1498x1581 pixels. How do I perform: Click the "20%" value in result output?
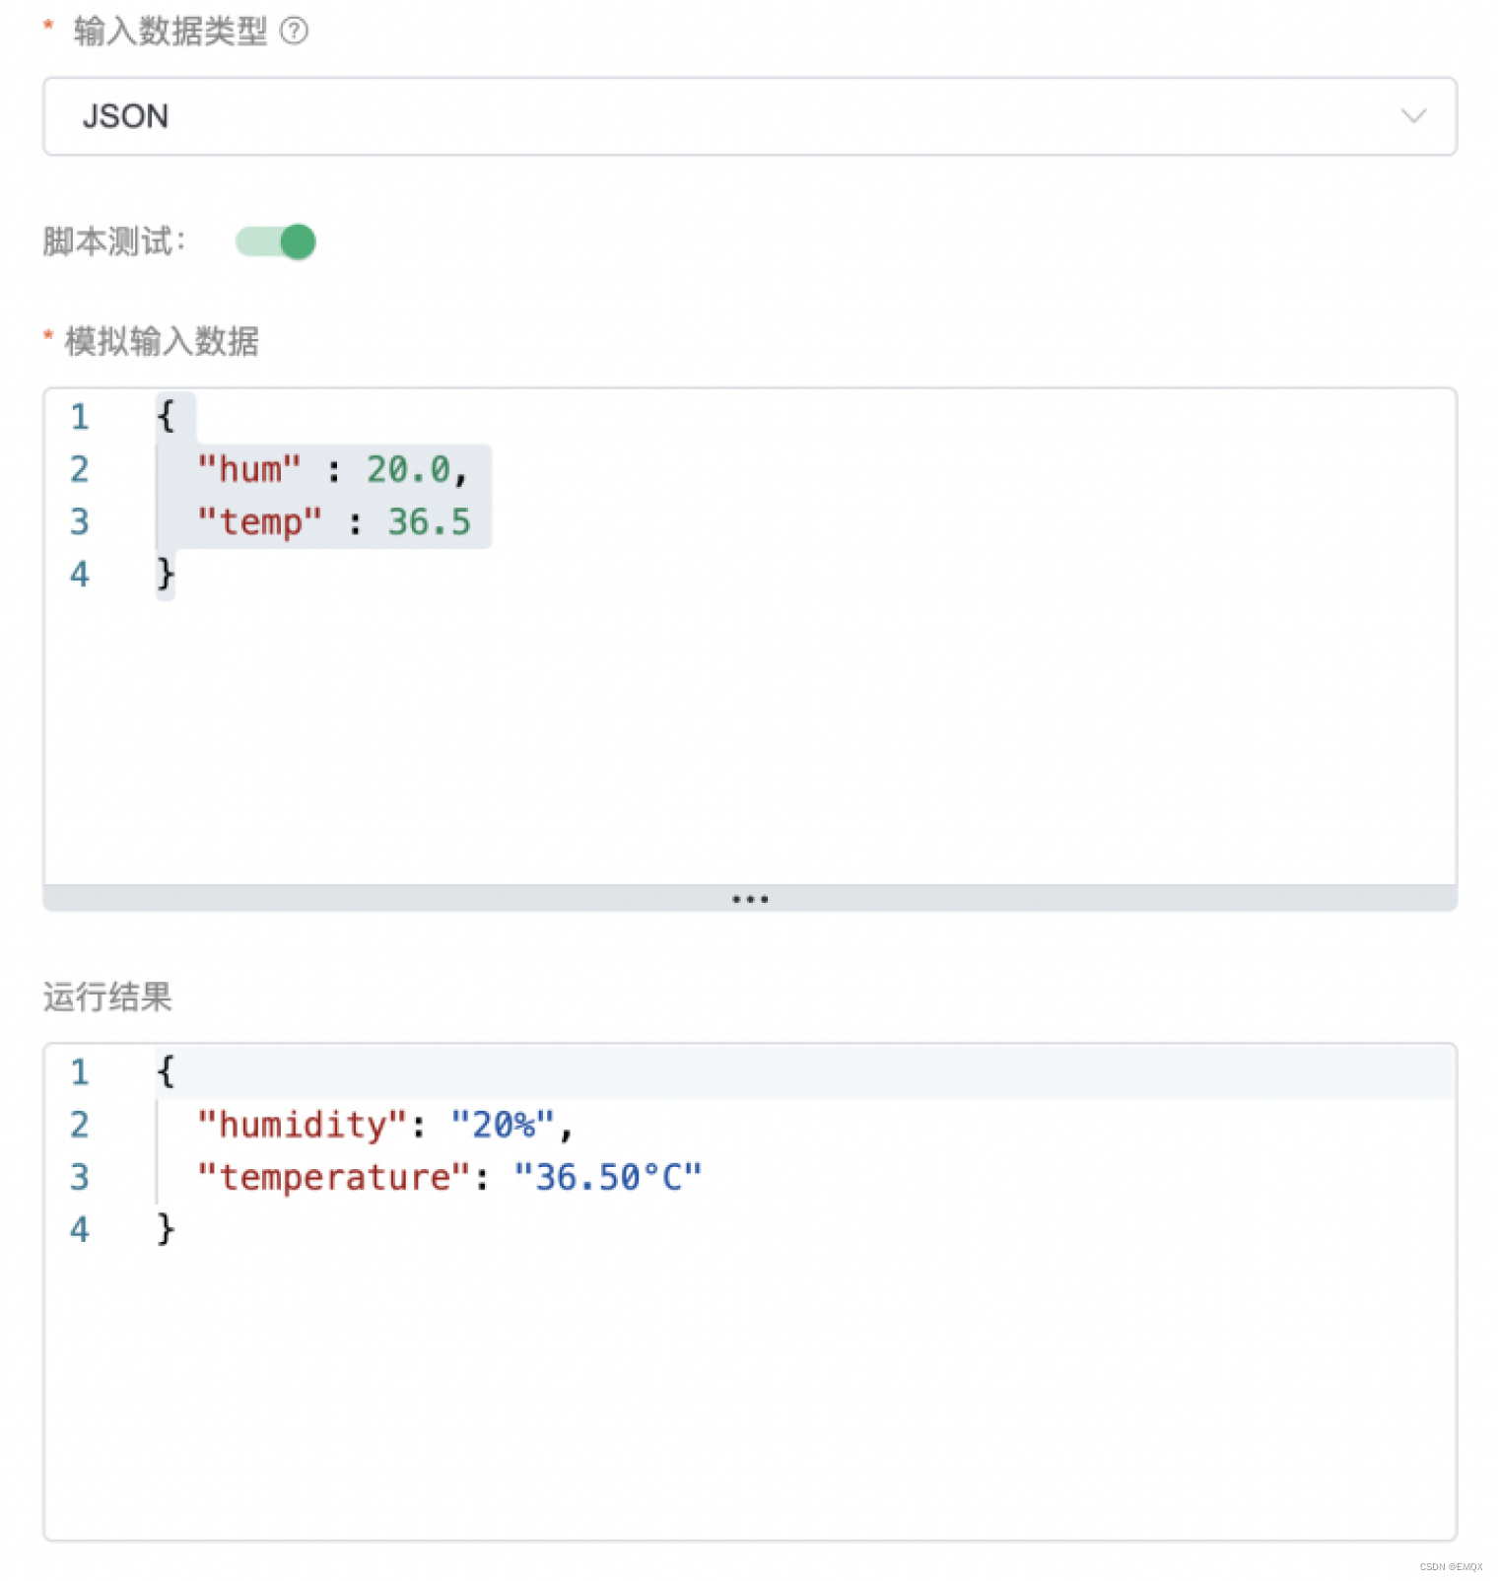pyautogui.click(x=503, y=1125)
